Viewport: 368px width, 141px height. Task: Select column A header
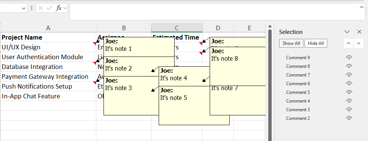(x=48, y=28)
